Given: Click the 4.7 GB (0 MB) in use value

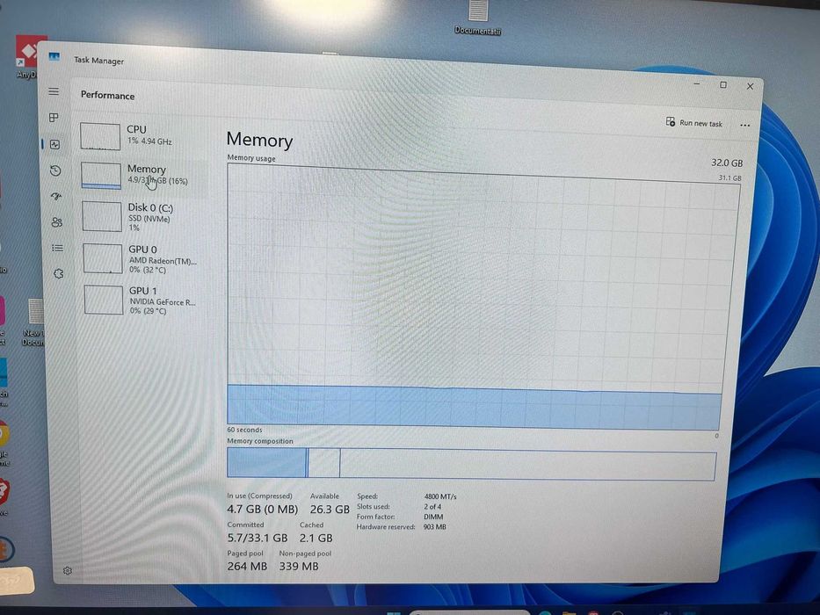Looking at the screenshot, I should (x=263, y=510).
